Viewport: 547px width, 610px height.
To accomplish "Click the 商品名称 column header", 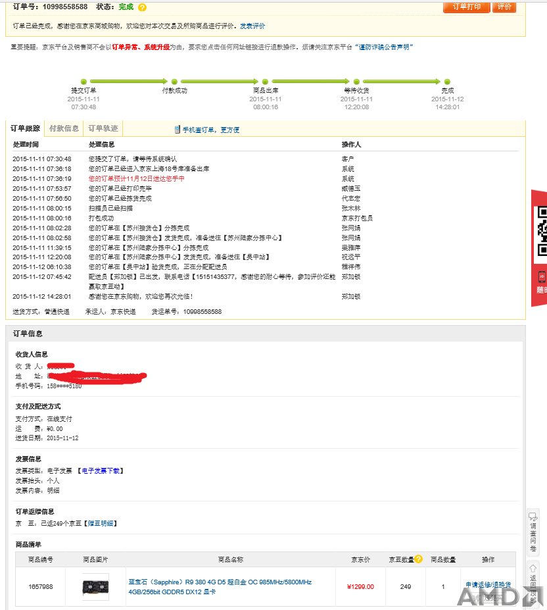I will pyautogui.click(x=231, y=559).
